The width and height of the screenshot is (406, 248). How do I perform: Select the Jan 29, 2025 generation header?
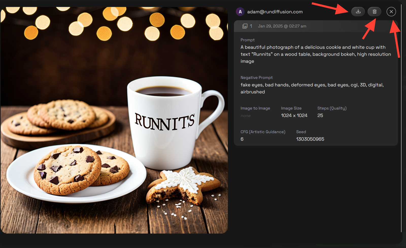click(282, 26)
